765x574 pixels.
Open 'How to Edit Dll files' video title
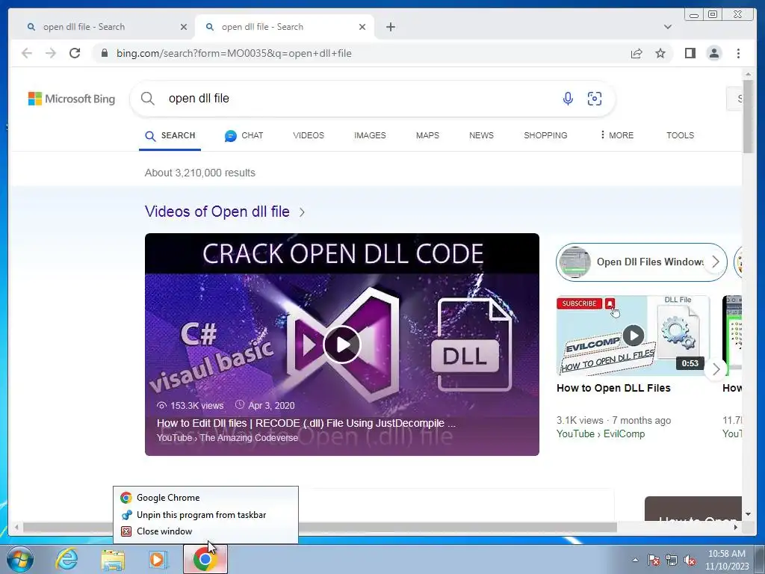[x=306, y=423]
